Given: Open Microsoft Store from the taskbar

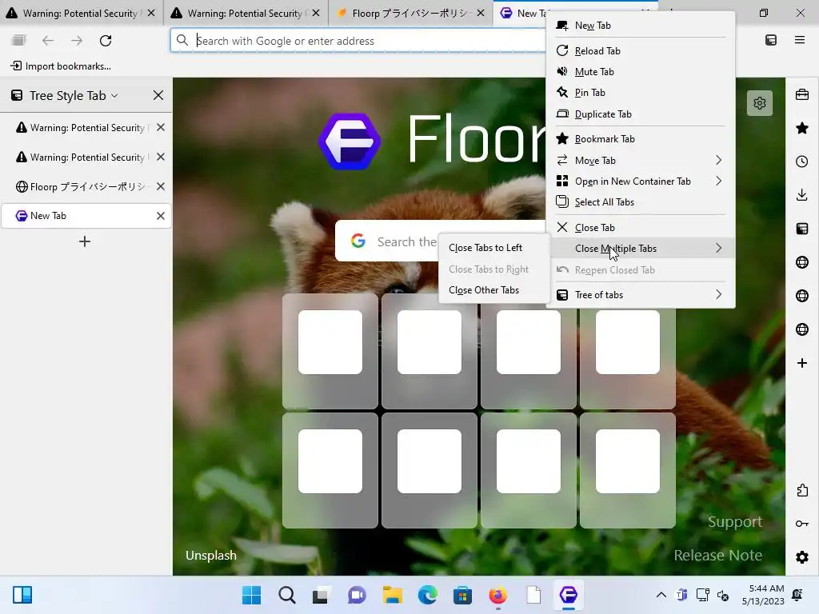Looking at the screenshot, I should click(462, 595).
